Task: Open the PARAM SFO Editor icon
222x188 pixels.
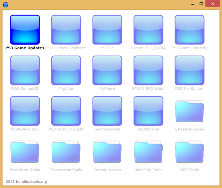Action: [x=148, y=71]
